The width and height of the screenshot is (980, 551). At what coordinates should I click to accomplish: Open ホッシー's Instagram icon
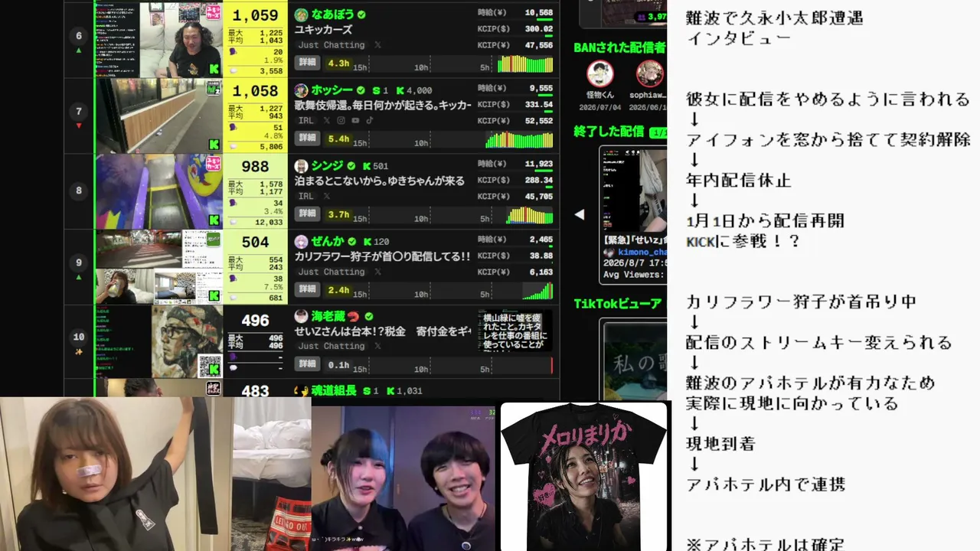341,120
